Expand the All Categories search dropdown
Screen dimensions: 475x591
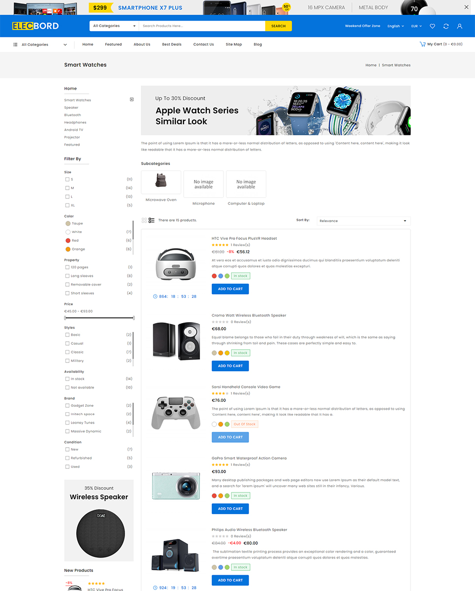click(x=114, y=26)
